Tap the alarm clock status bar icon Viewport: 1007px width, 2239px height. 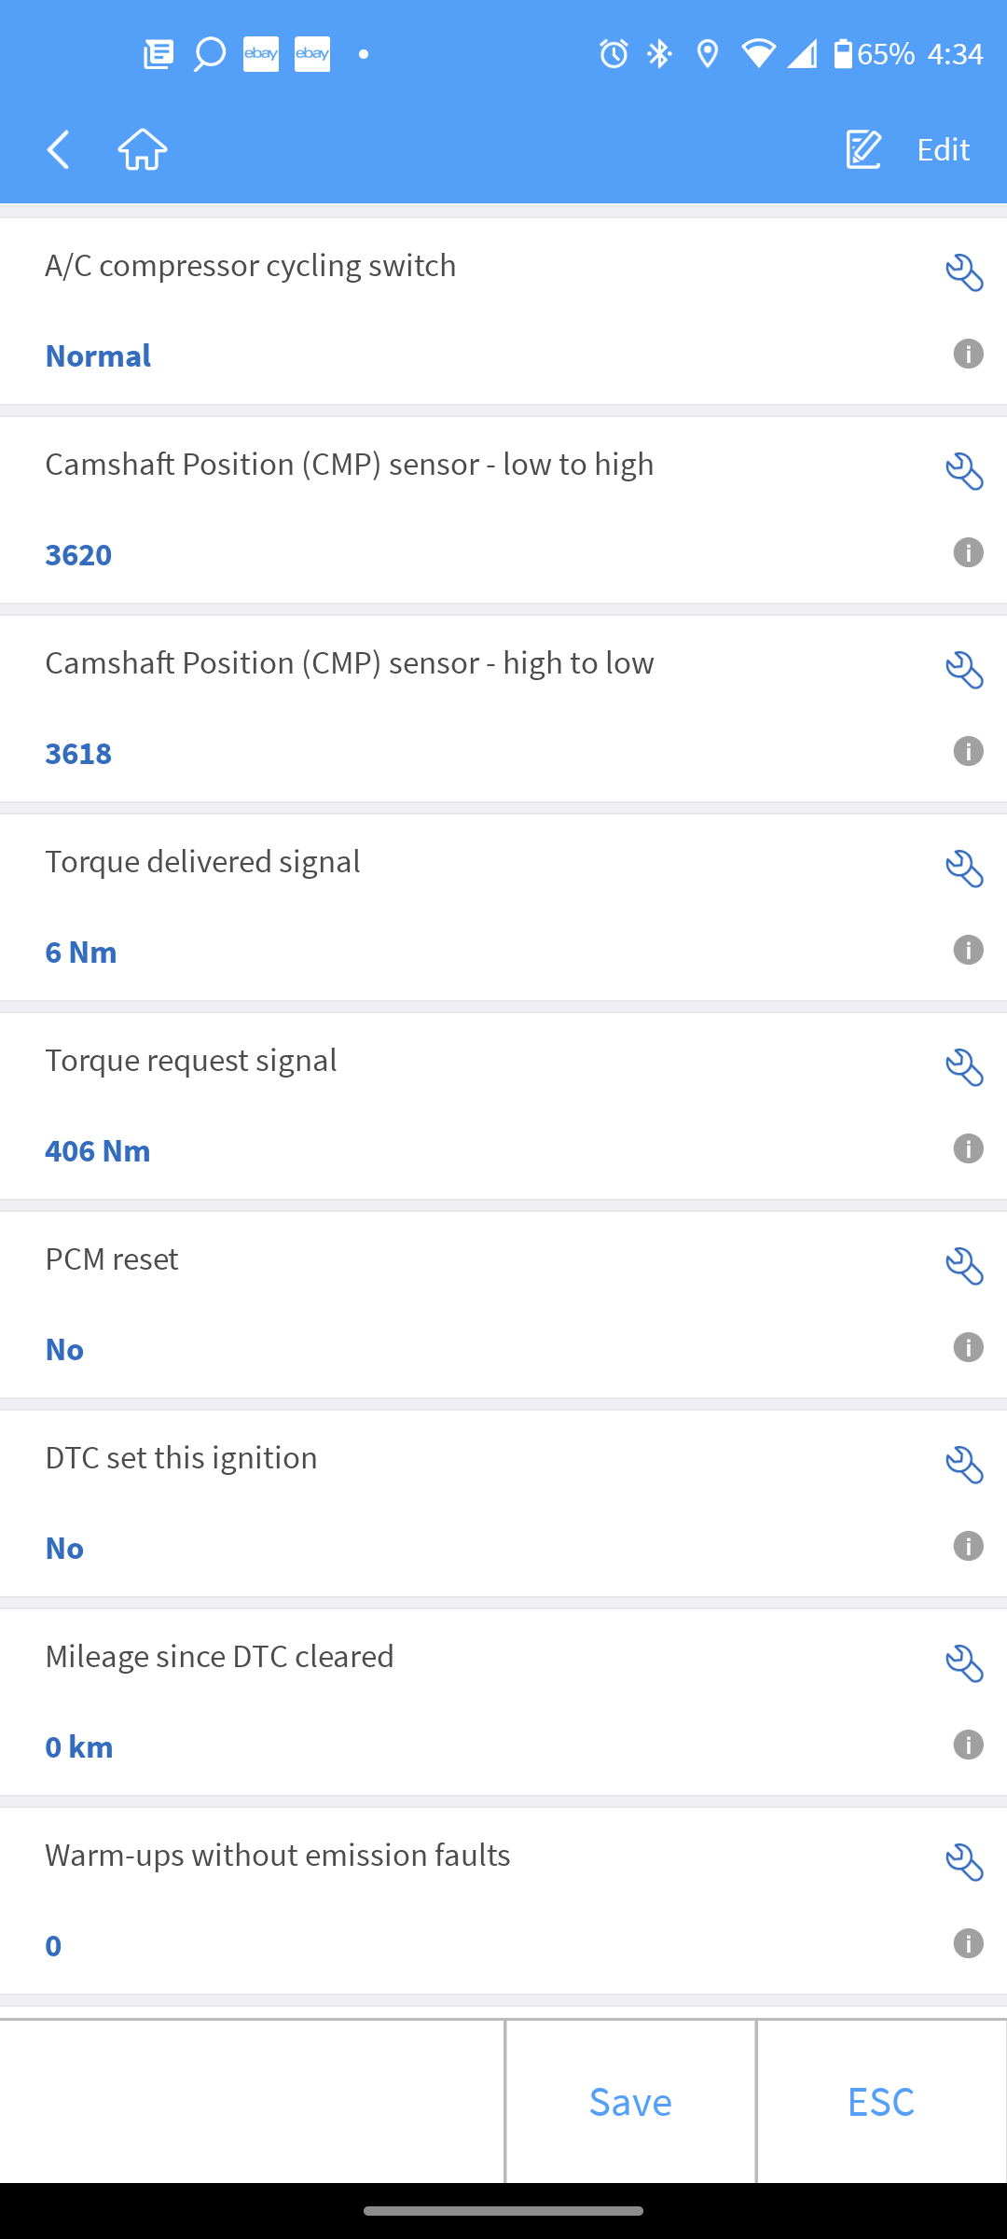pyautogui.click(x=614, y=54)
